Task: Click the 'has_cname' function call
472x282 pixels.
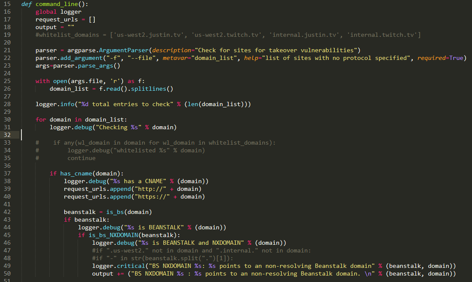Action: (x=76, y=174)
